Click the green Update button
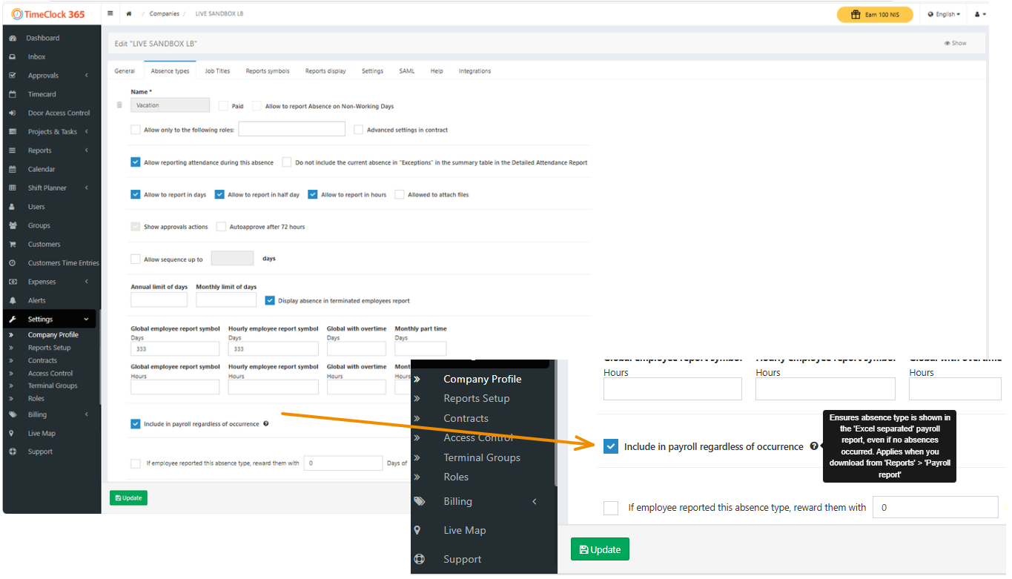 tap(128, 498)
